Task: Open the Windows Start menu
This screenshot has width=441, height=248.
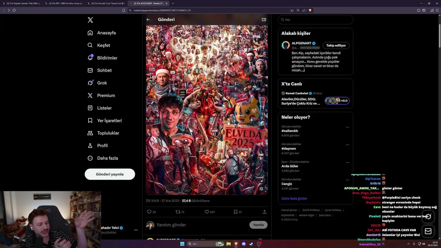Action: coord(182,244)
